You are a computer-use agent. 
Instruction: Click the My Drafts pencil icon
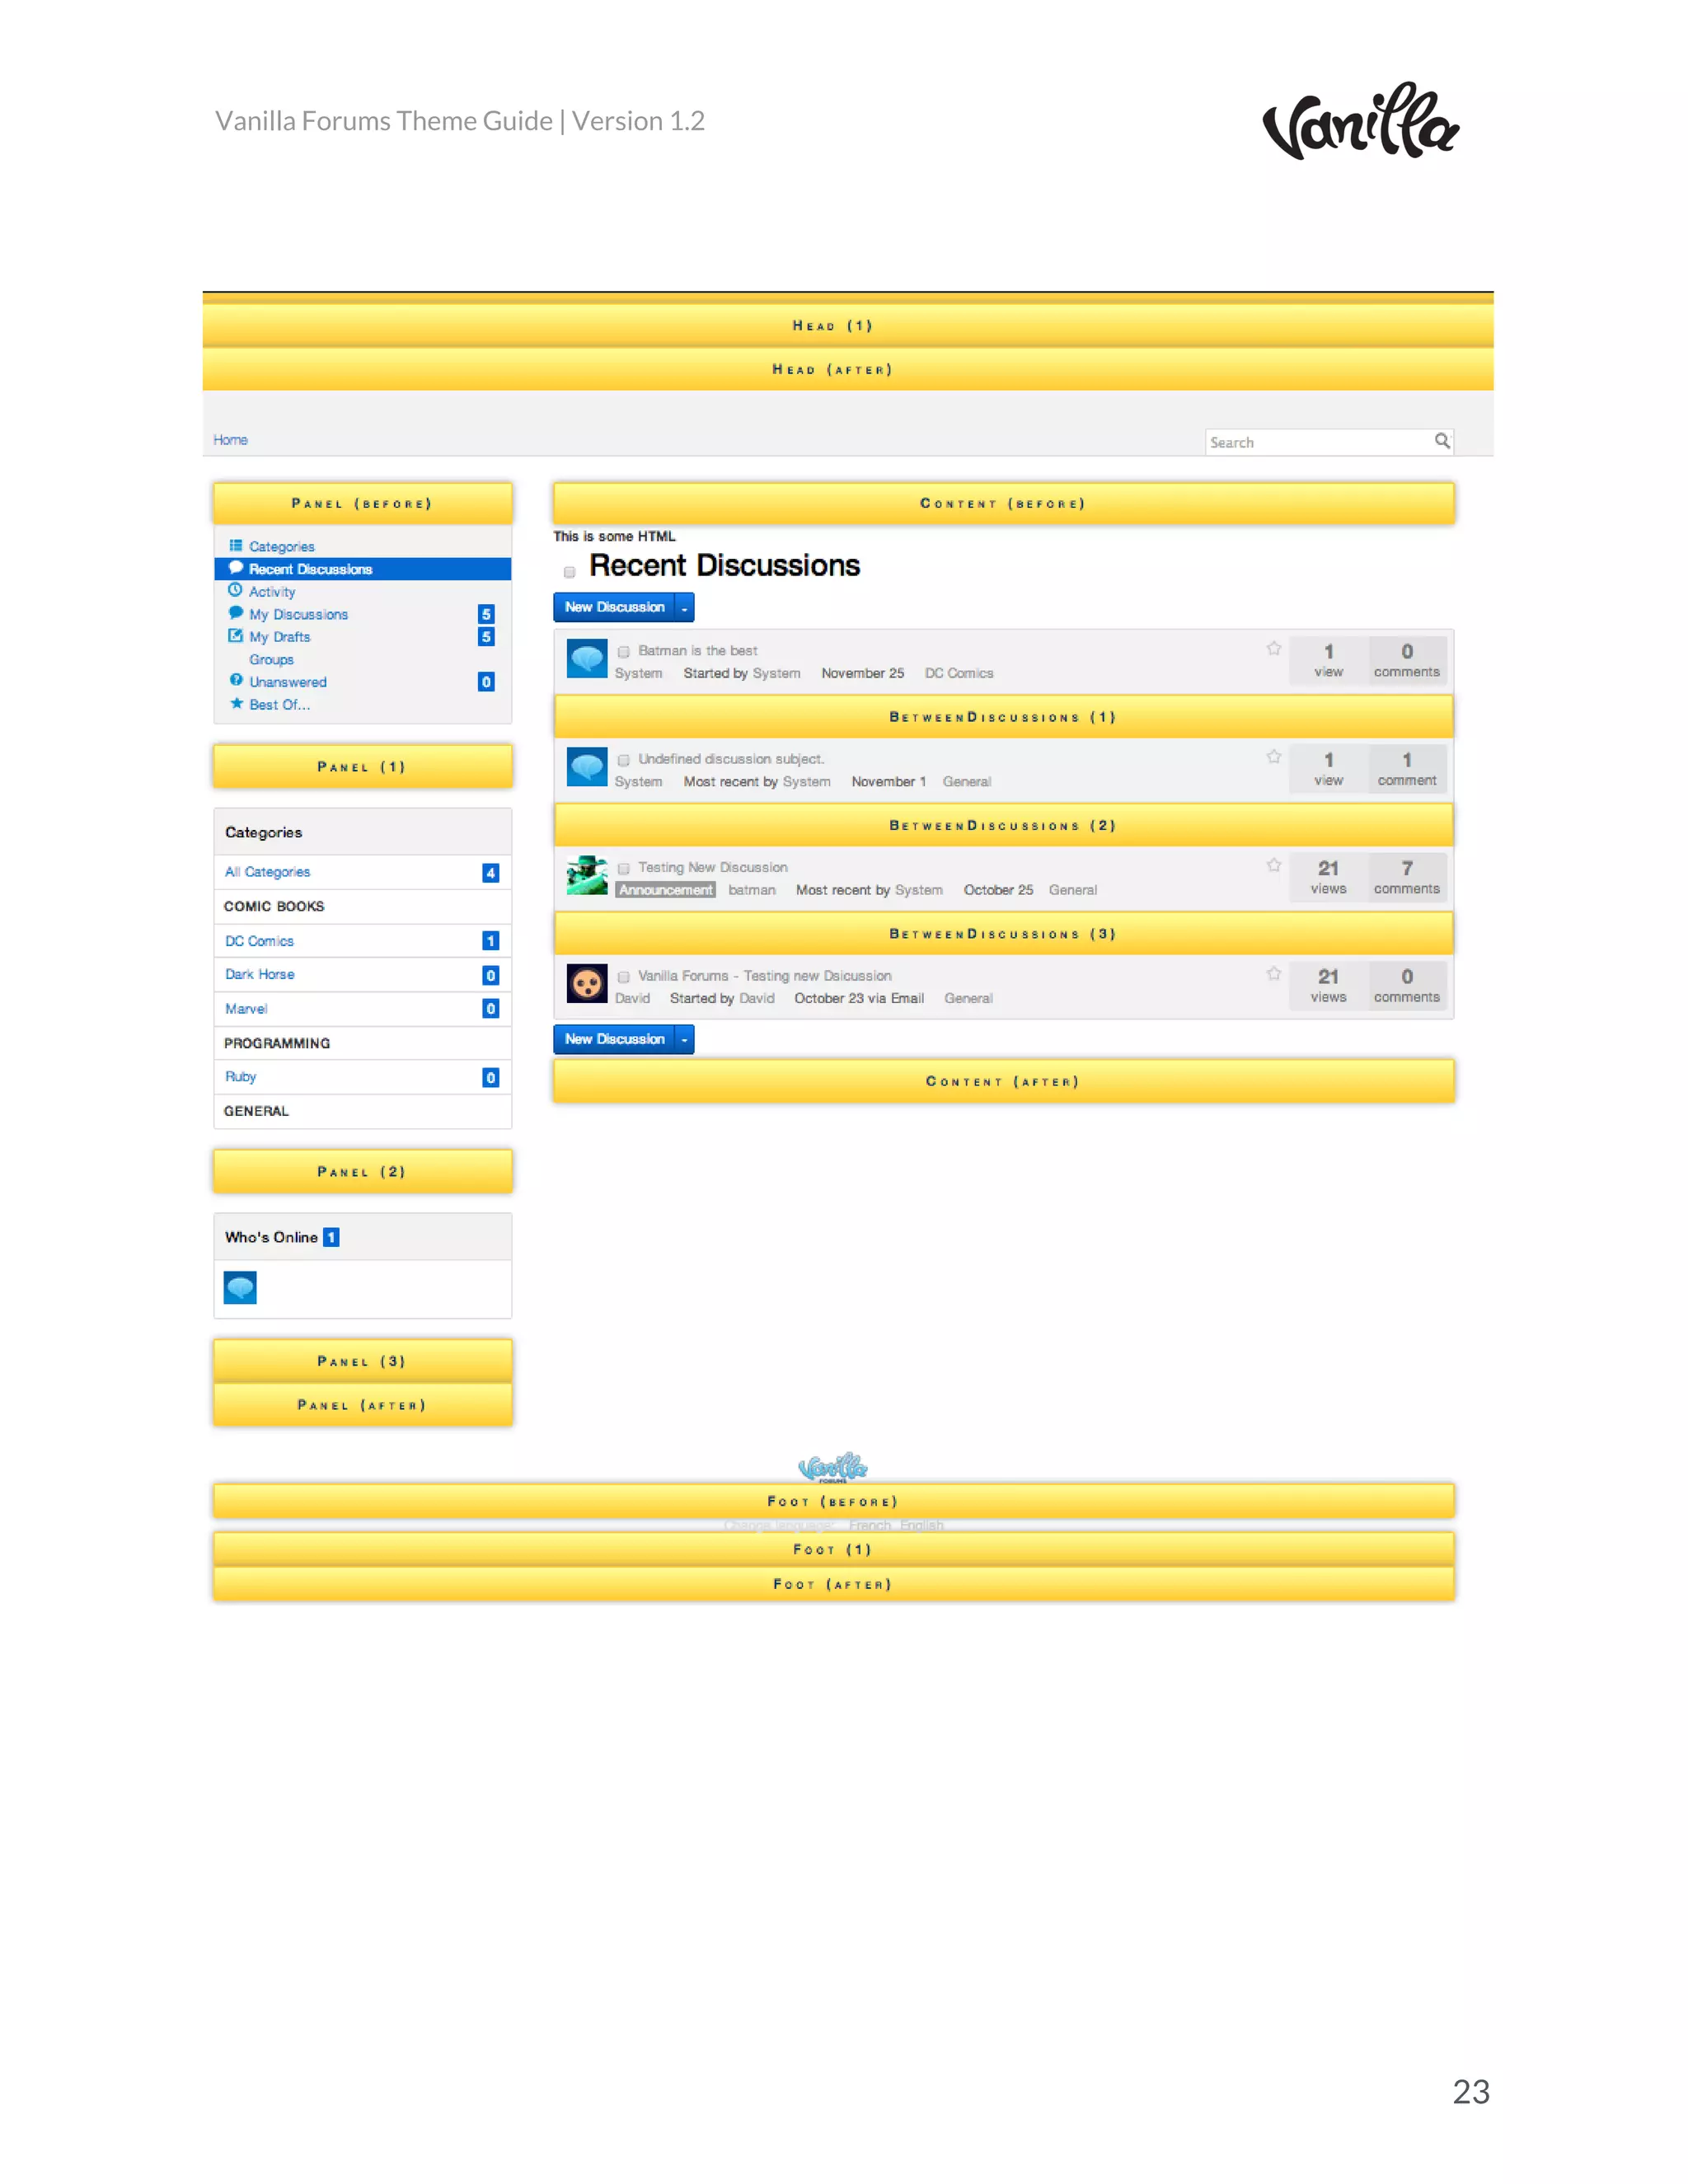click(236, 635)
